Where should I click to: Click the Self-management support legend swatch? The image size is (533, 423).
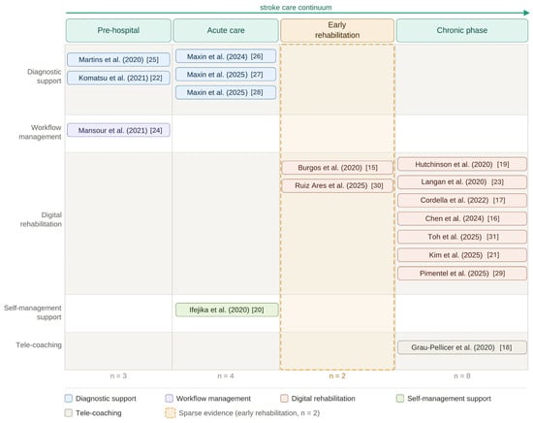(400, 398)
